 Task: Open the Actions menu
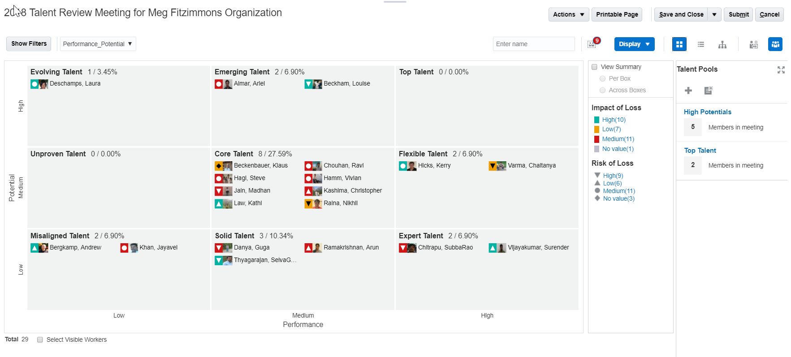coord(568,14)
